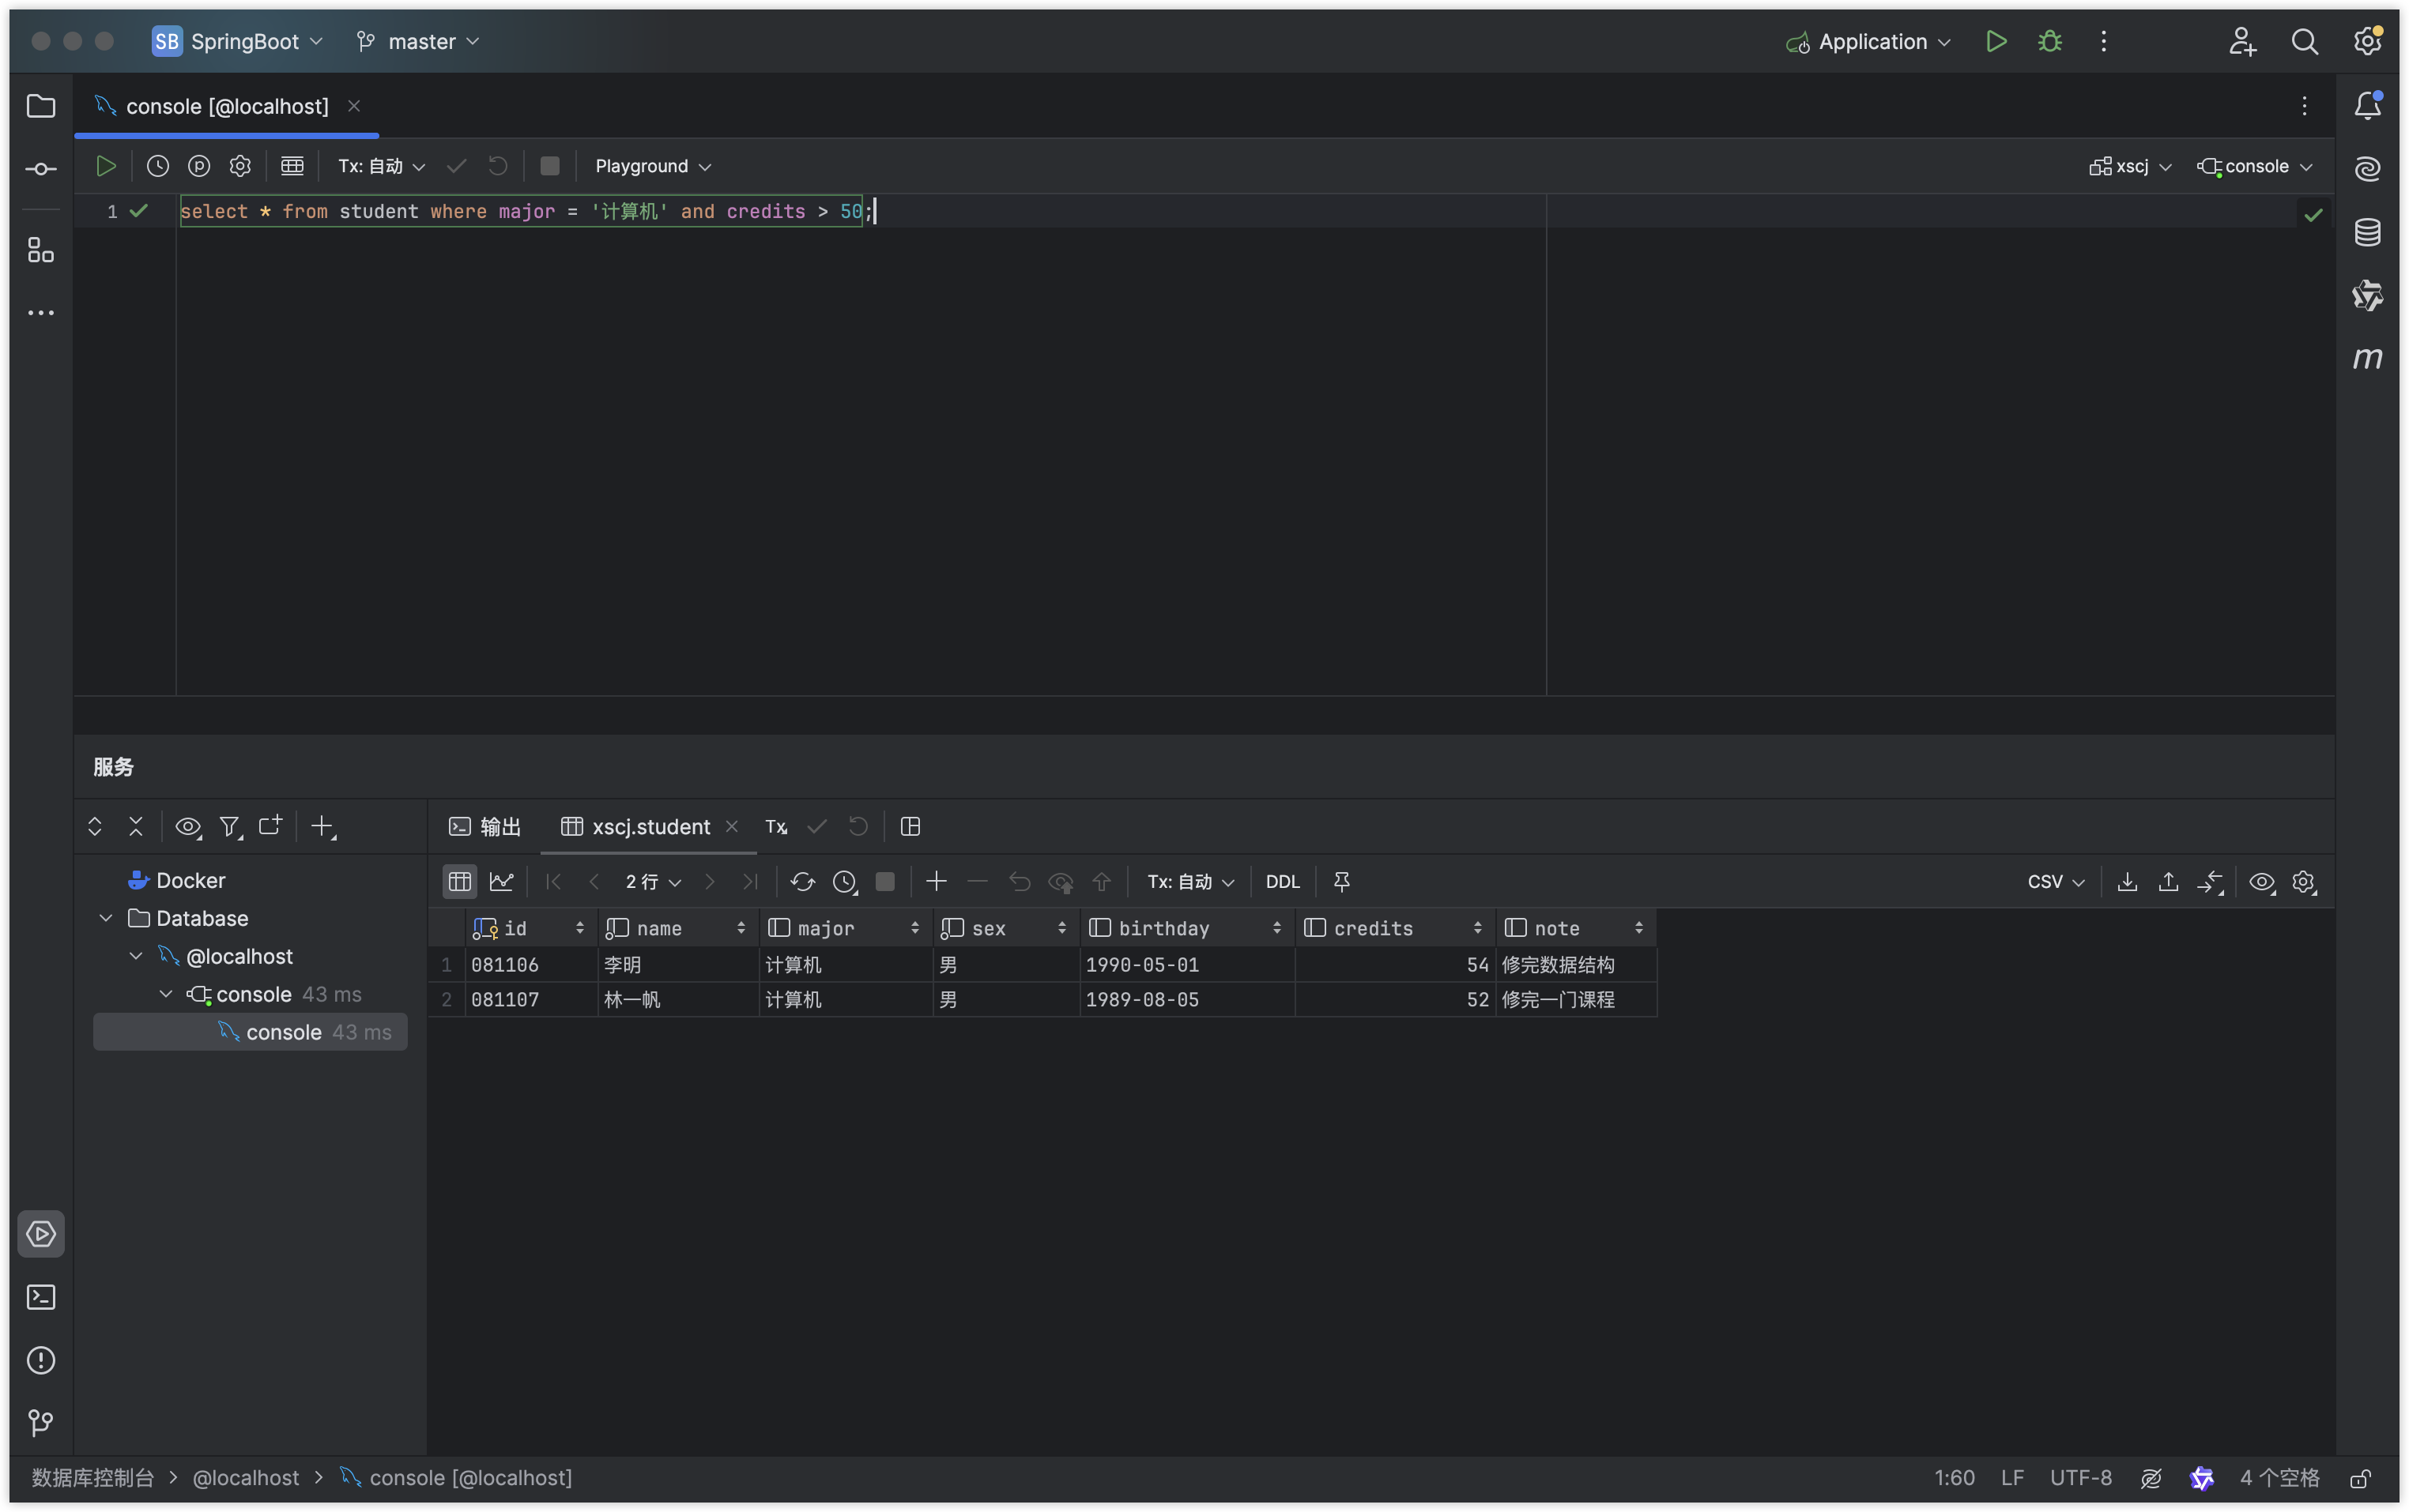The image size is (2409, 1512).
Task: Click the @localhost breadcrumb in status bar
Action: click(245, 1477)
